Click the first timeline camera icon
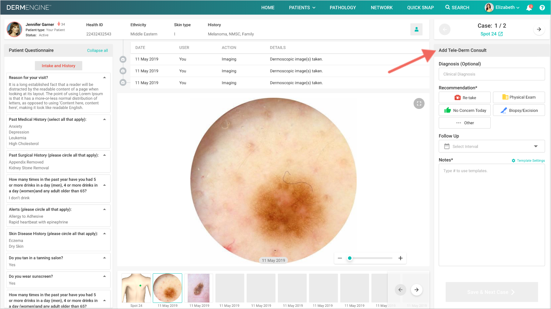Viewport: 551px width, 309px height. [123, 59]
